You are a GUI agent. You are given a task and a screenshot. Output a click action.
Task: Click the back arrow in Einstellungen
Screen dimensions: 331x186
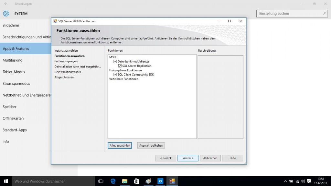5,4
